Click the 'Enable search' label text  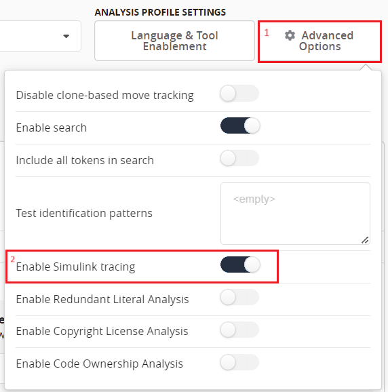[52, 128]
